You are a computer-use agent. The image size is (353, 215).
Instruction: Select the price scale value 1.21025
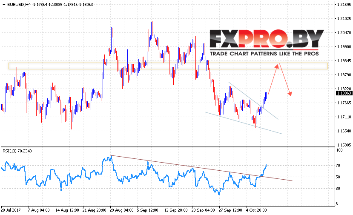(344, 18)
